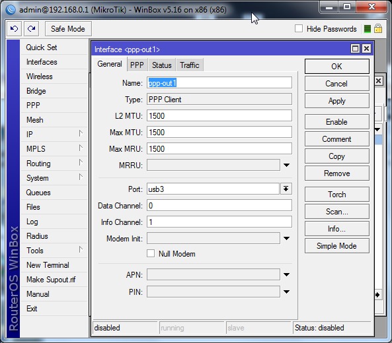392x343 pixels.
Task: Open Bridge menu item
Action: 54,91
